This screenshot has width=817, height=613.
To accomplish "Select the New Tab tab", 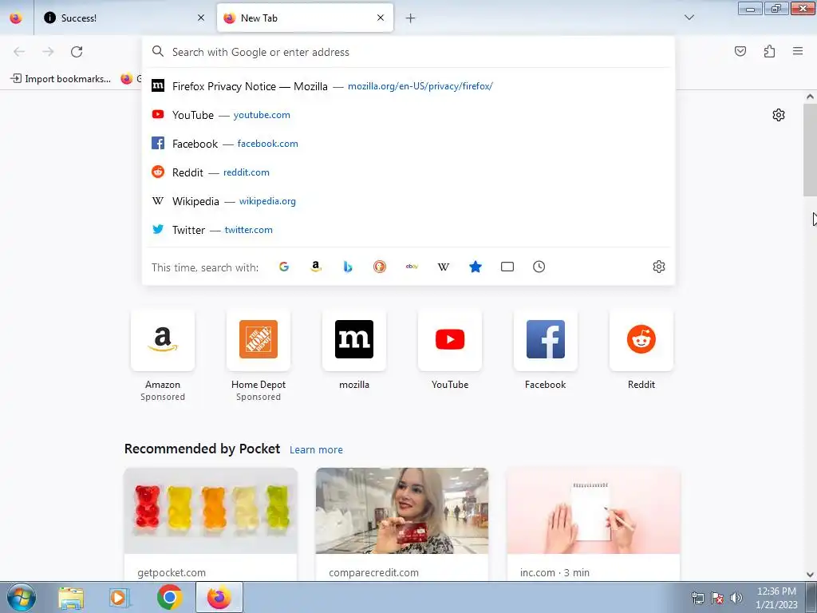I will coord(305,18).
